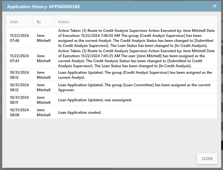Click the 10/31 Credit Analyst Supervisor assignment entry
Image resolution: width=223 pixels, height=170 pixels.
pos(135,75)
